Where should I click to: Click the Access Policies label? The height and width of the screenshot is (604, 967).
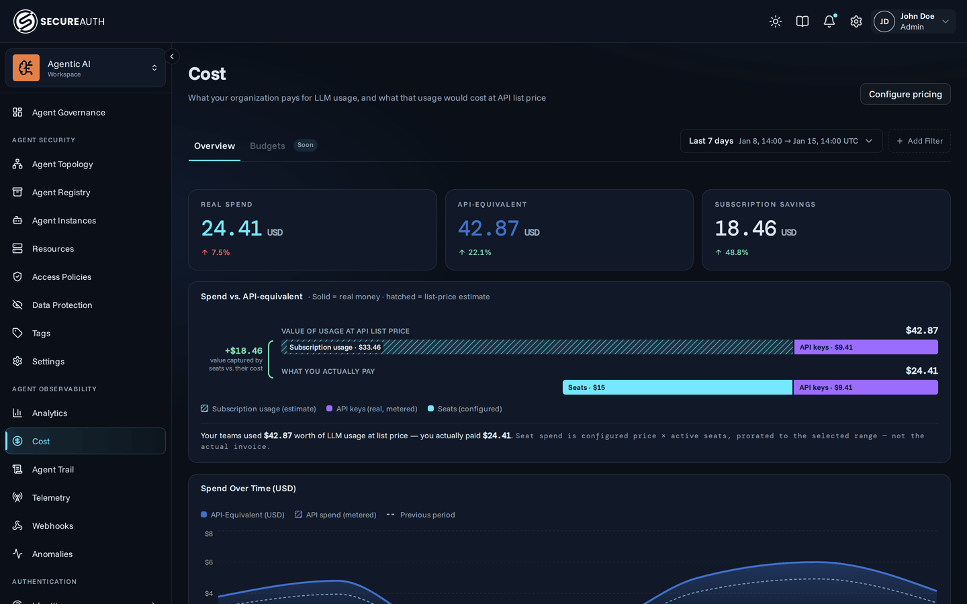[x=62, y=276]
